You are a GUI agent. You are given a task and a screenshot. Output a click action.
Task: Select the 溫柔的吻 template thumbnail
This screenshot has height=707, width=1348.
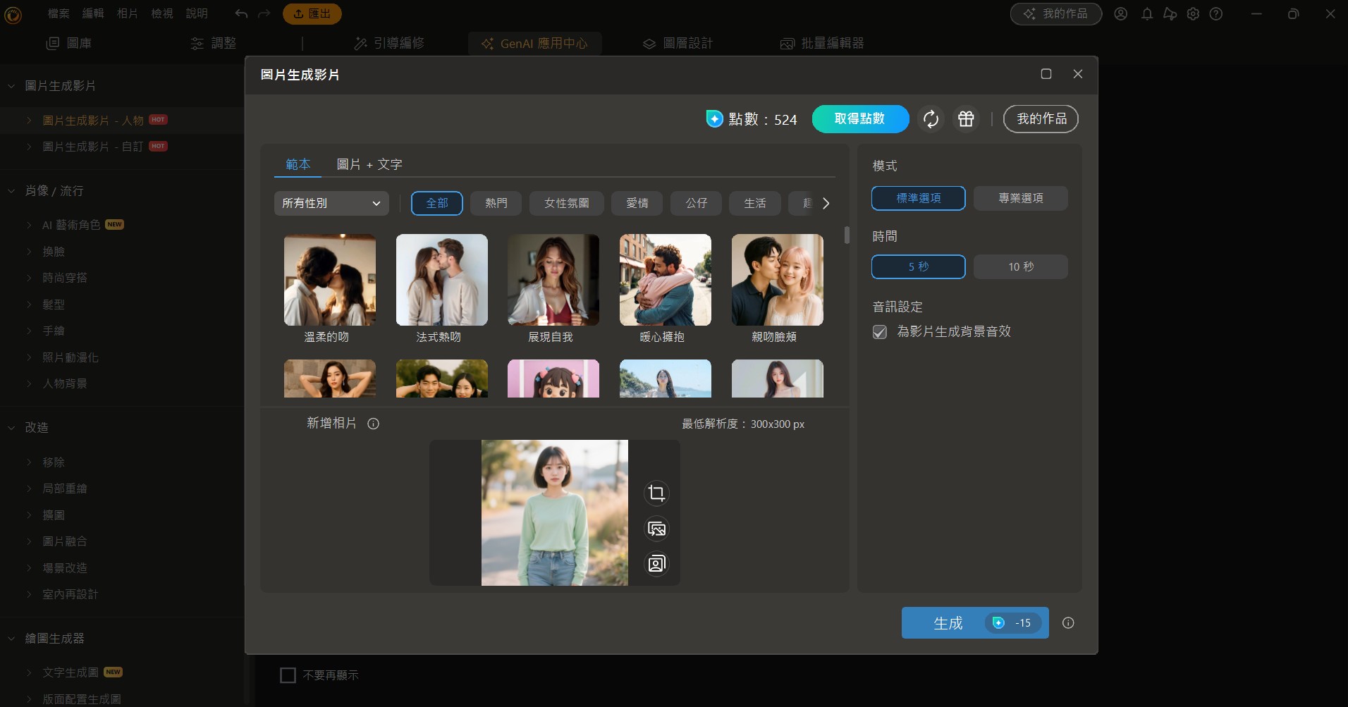[x=330, y=280]
